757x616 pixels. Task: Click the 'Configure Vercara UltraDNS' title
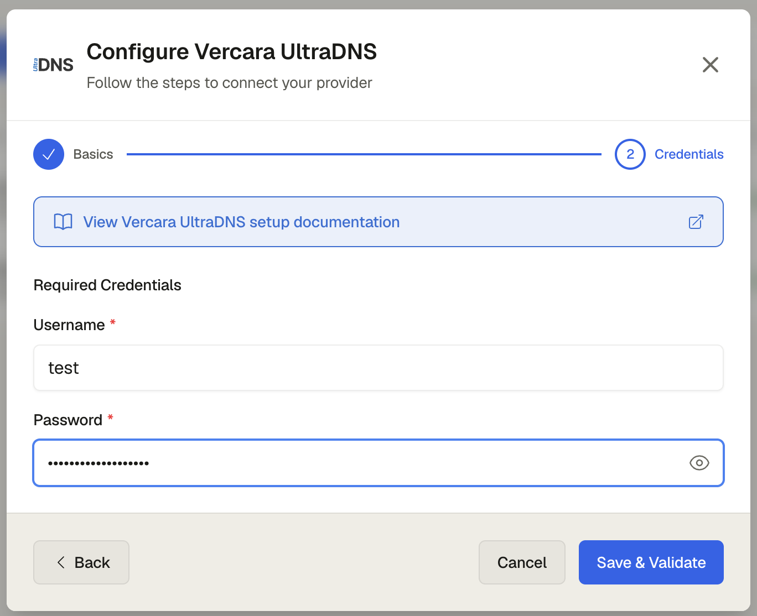click(x=232, y=52)
